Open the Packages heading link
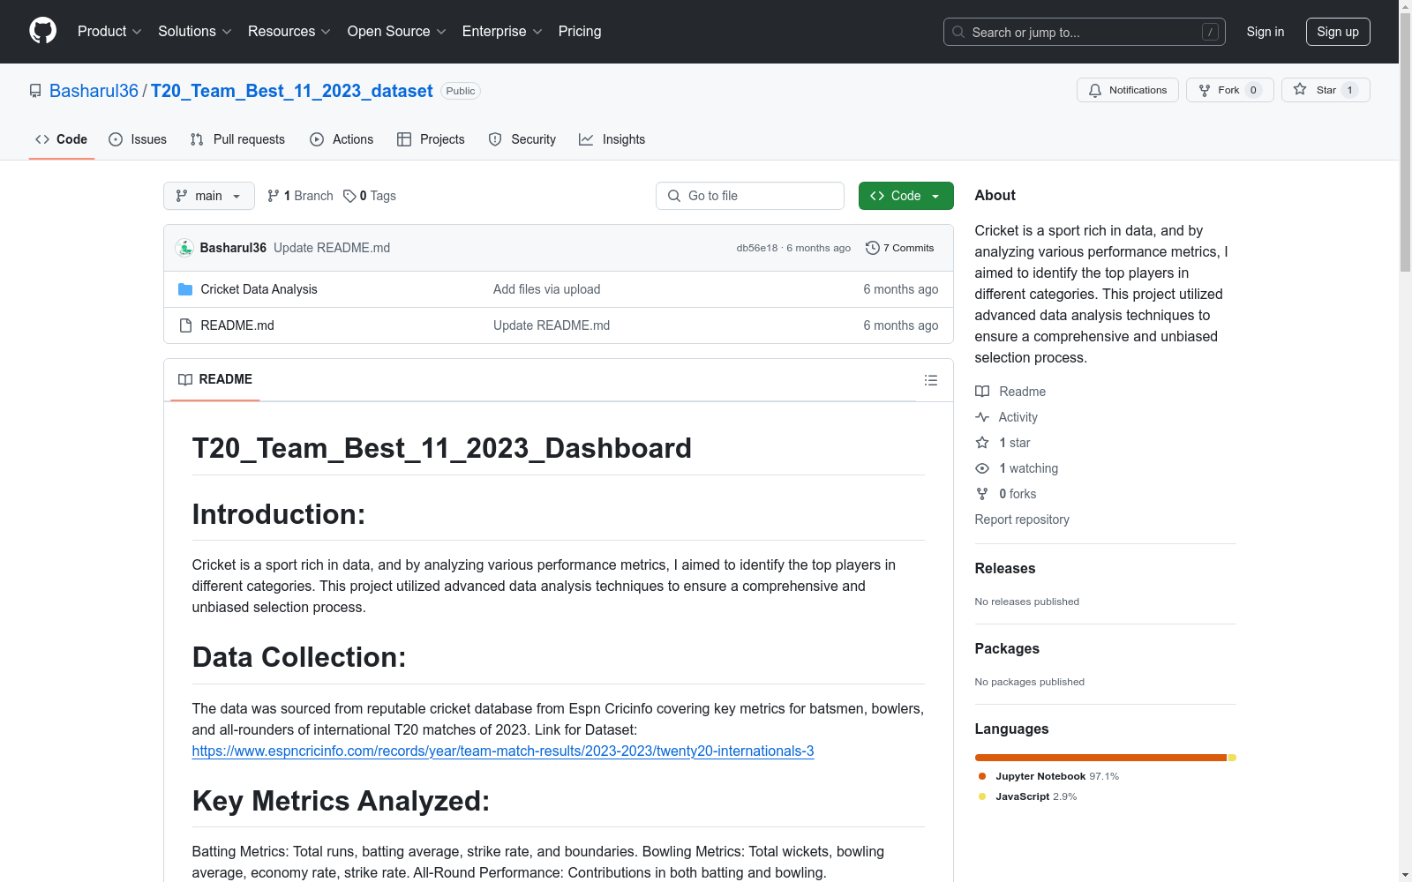 [x=1007, y=648]
